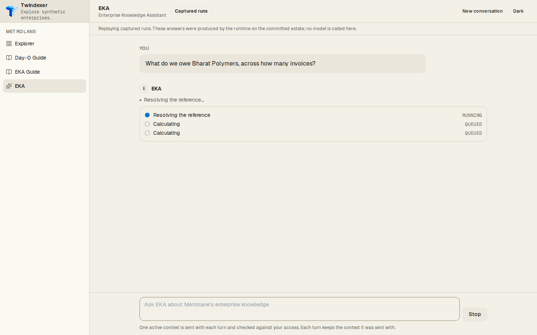
Task: Click the Explorer grid icon
Action: pyautogui.click(x=9, y=44)
